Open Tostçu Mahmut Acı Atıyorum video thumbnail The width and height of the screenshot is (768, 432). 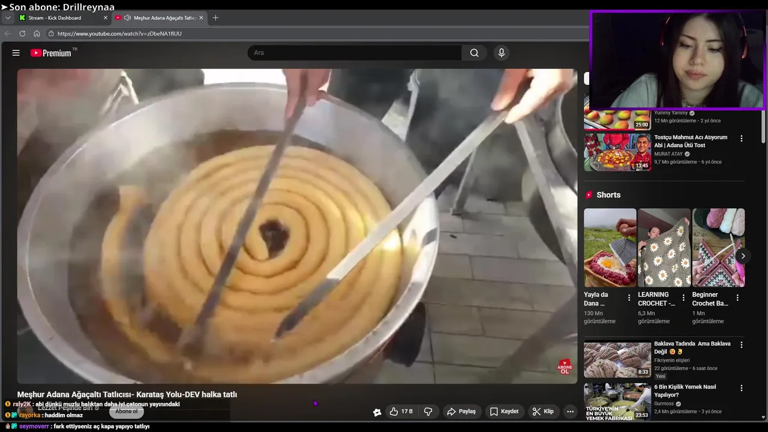pos(617,152)
